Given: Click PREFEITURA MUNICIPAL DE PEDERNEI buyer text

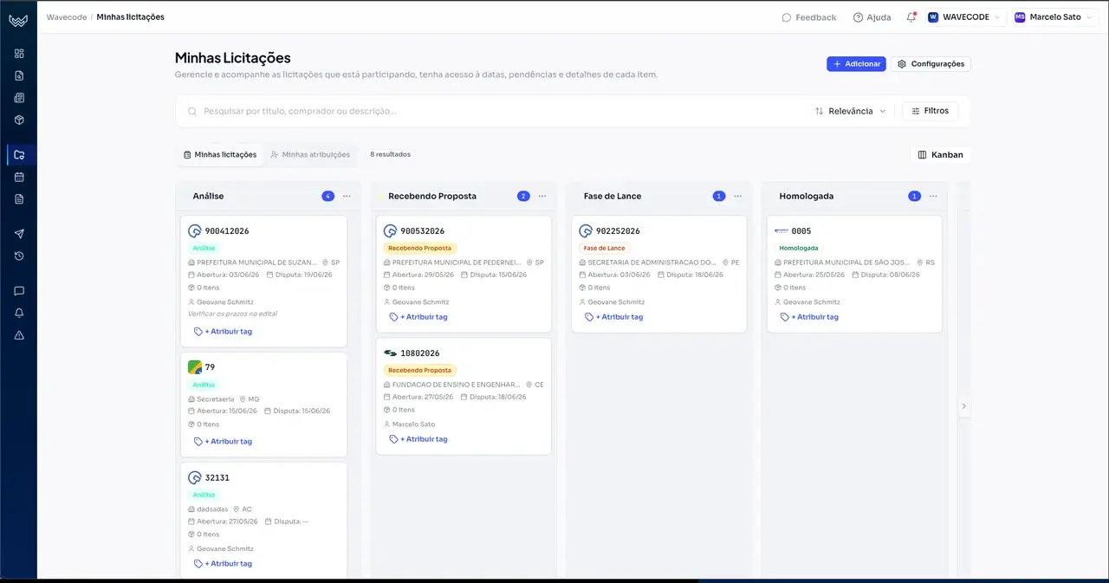Looking at the screenshot, I should [457, 262].
